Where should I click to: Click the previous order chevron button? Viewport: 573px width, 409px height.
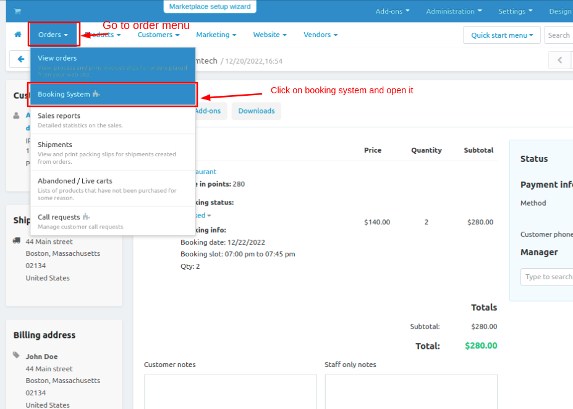pyautogui.click(x=560, y=60)
